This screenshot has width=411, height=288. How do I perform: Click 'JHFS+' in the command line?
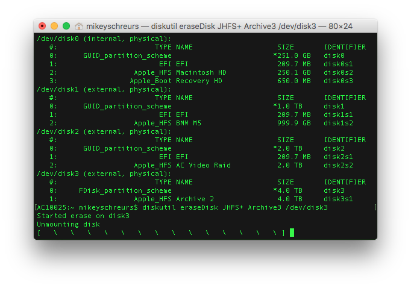tap(233, 207)
